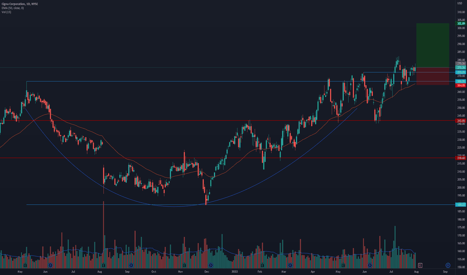Click the cyan 189 price label at bottom line
This screenshot has height=275, width=467.
(461, 205)
